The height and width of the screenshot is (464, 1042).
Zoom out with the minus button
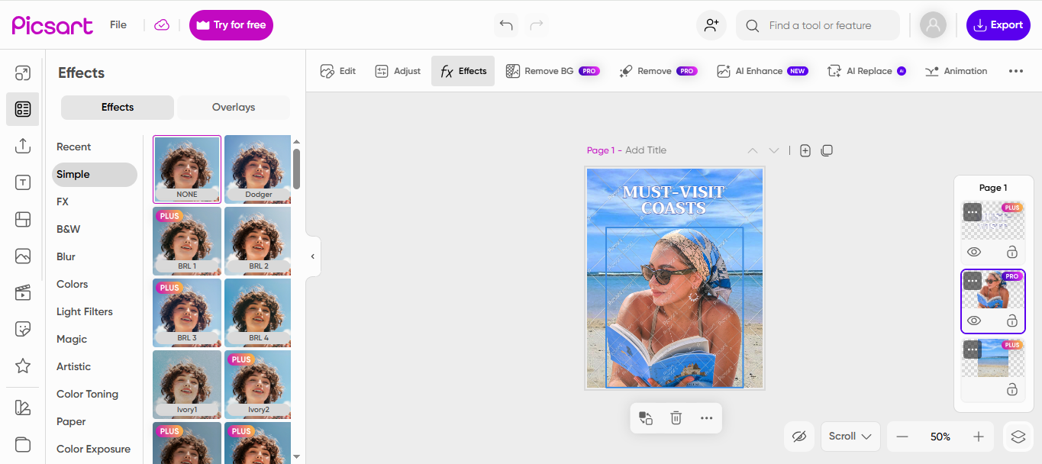(x=902, y=437)
